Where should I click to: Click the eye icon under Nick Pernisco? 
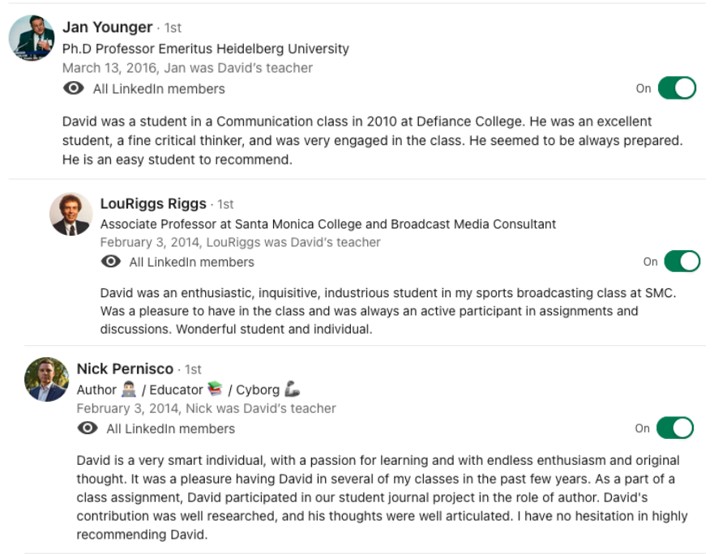point(88,428)
